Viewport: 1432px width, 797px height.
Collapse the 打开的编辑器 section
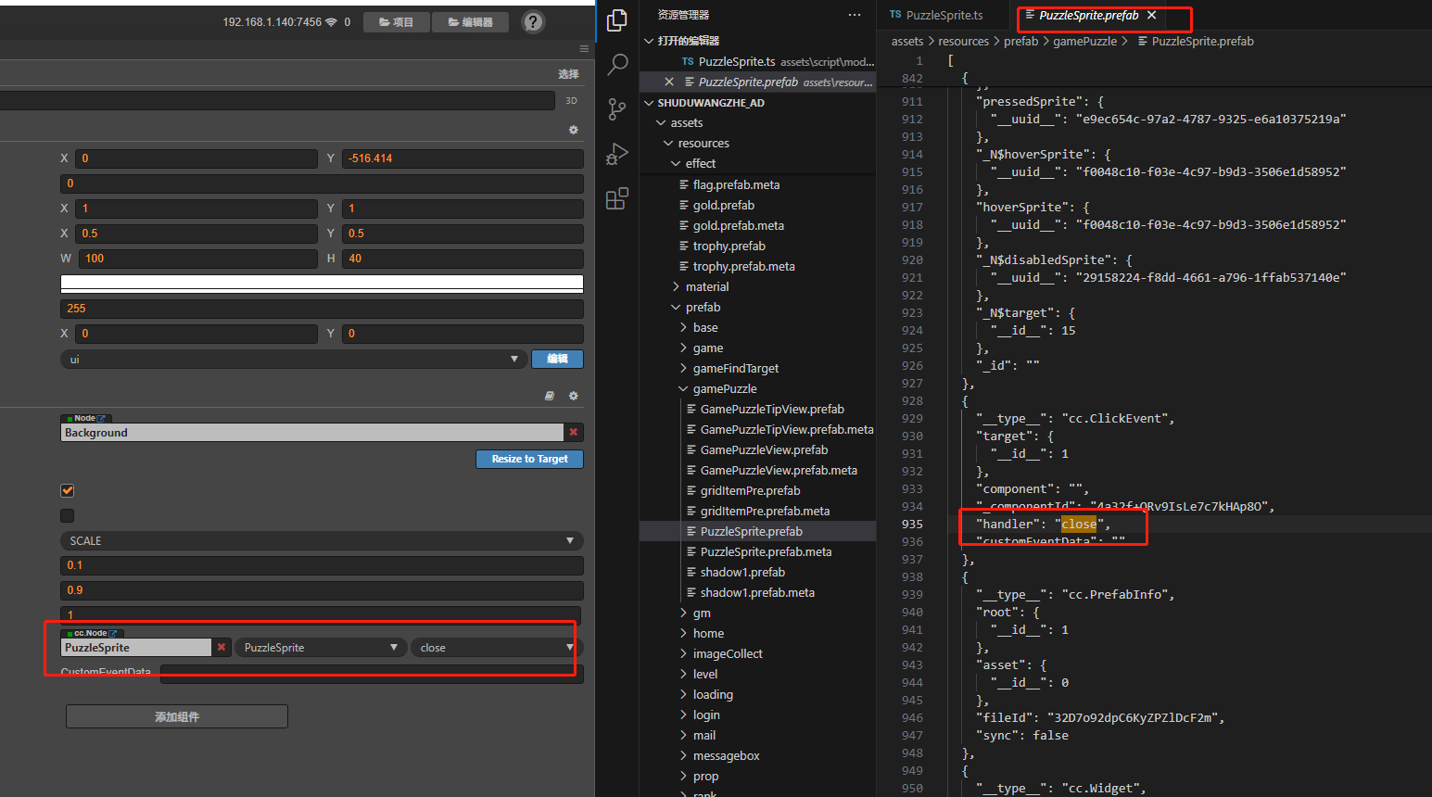click(649, 41)
